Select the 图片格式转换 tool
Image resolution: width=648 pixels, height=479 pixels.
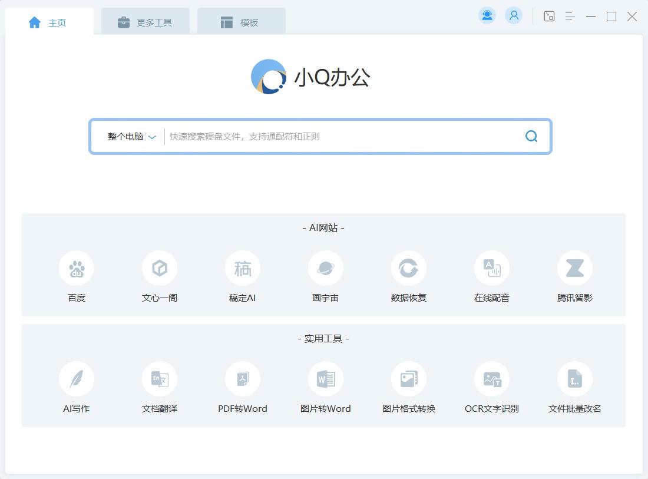(x=408, y=379)
